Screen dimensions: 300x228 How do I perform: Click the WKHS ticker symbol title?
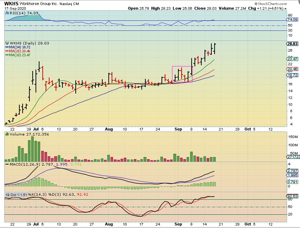pos(11,4)
